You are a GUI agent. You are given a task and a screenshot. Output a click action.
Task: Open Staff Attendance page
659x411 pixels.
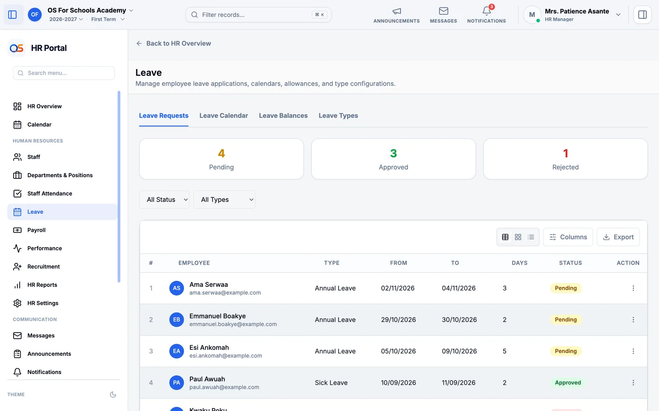tap(63, 194)
